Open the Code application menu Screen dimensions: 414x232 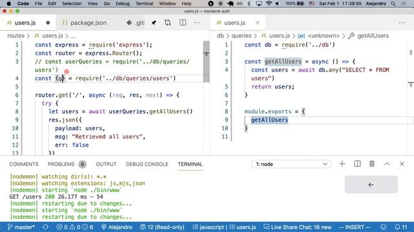pyautogui.click(x=23, y=4)
